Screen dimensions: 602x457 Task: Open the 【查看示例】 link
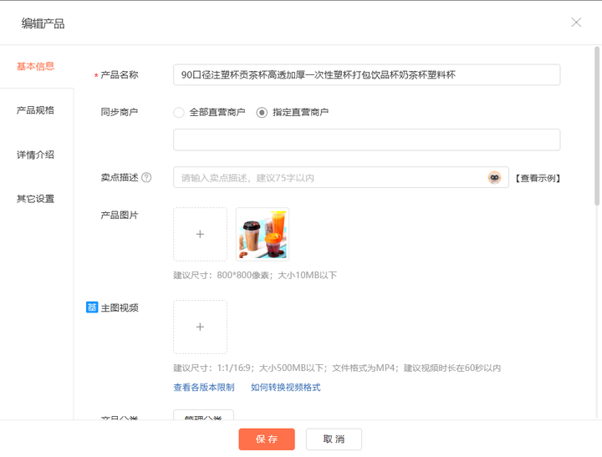(536, 178)
